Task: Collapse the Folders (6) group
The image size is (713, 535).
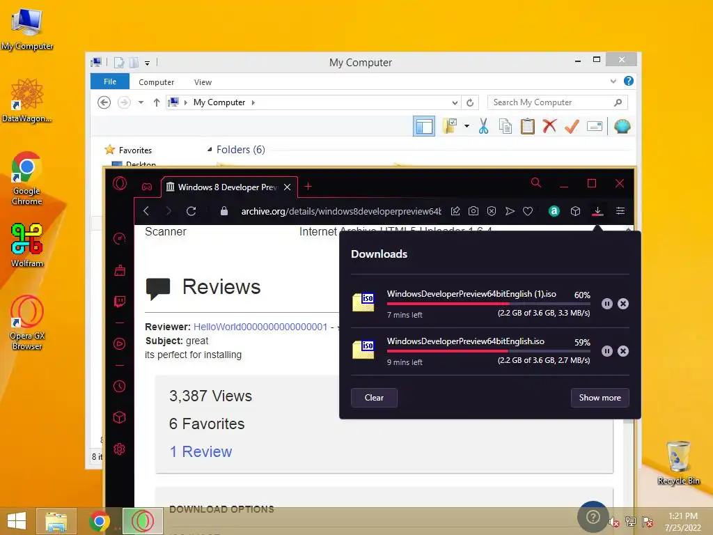Action: [x=210, y=150]
